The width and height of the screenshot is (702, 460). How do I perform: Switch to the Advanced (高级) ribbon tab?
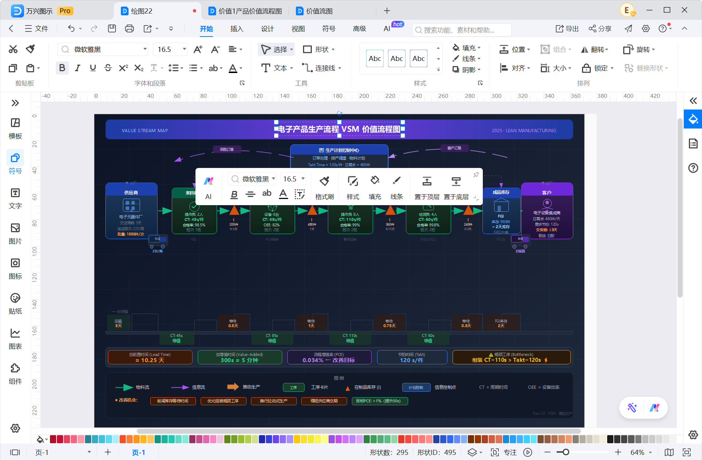pyautogui.click(x=359, y=28)
